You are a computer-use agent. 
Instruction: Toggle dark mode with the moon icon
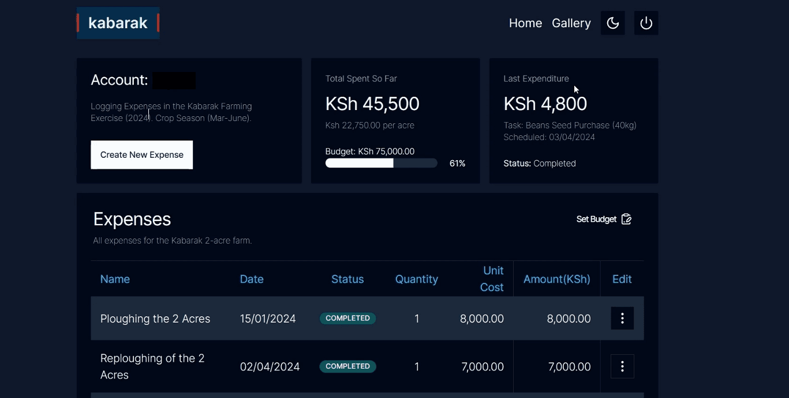tap(612, 23)
